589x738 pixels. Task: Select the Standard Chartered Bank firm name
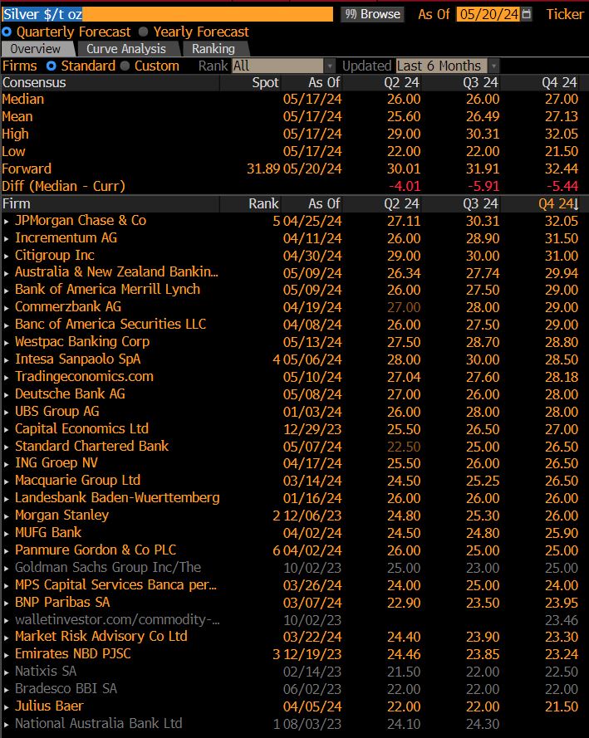pos(92,446)
